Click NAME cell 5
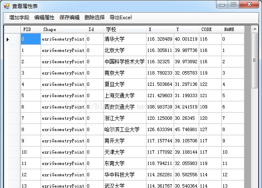Image resolution: width=262 pixels, height=188 pixels. (233, 95)
